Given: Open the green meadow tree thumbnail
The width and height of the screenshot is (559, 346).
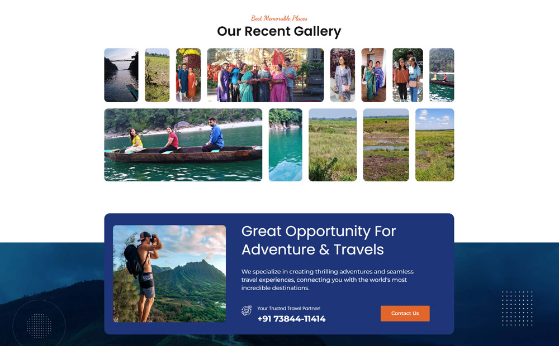Looking at the screenshot, I should pyautogui.click(x=157, y=75).
